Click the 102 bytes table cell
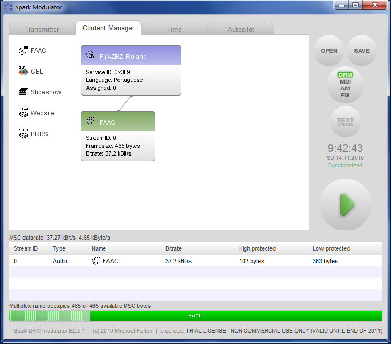 pos(252,261)
